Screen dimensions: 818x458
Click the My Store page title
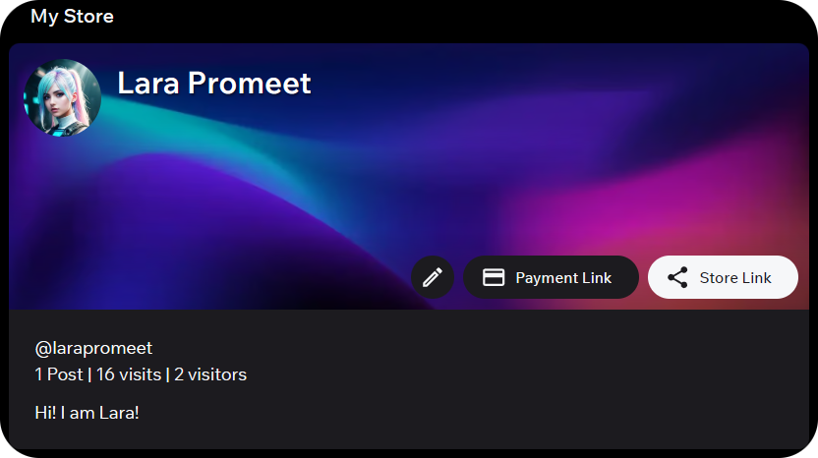pyautogui.click(x=72, y=16)
